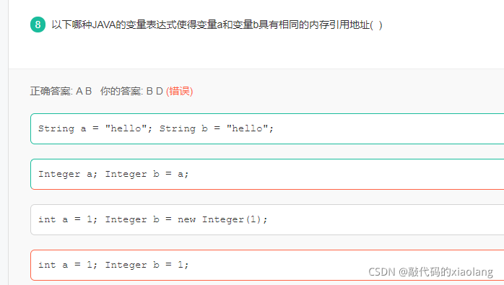The image size is (504, 285).
Task: Choose the Integer b = 1 option
Action: click(x=267, y=265)
